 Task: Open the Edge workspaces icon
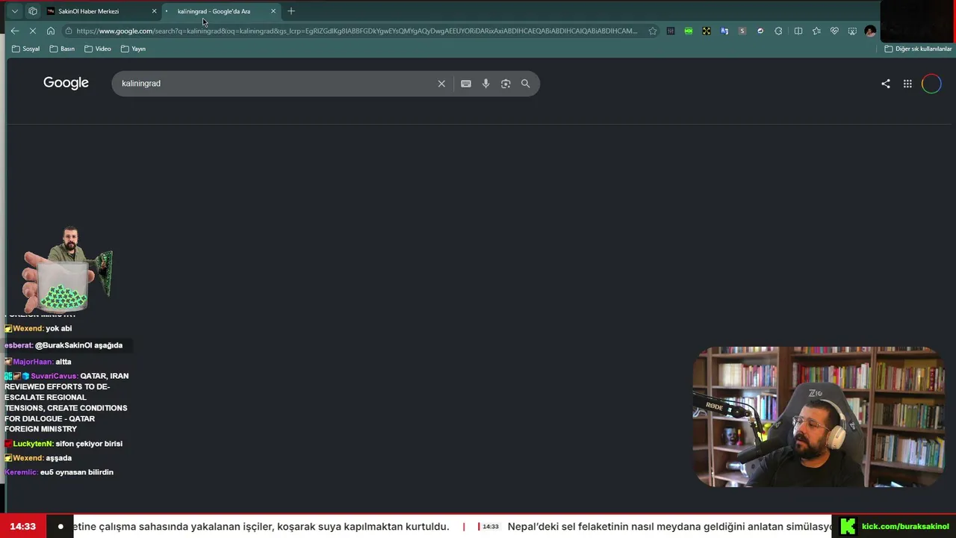point(33,11)
